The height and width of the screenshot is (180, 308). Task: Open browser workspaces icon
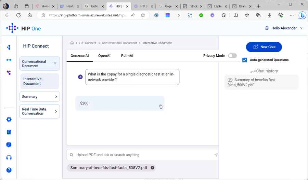click(16, 6)
